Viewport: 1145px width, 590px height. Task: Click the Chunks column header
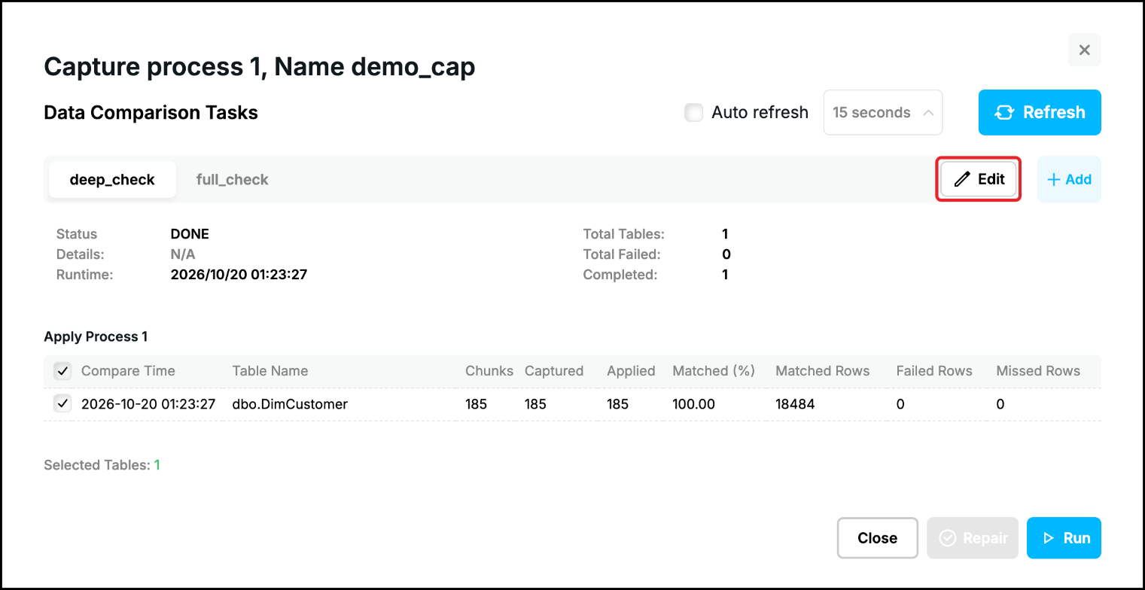[x=489, y=371]
